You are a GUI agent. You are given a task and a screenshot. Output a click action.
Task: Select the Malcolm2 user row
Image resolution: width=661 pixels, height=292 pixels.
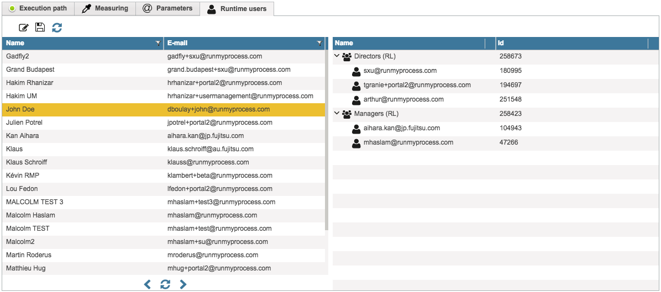pos(164,242)
